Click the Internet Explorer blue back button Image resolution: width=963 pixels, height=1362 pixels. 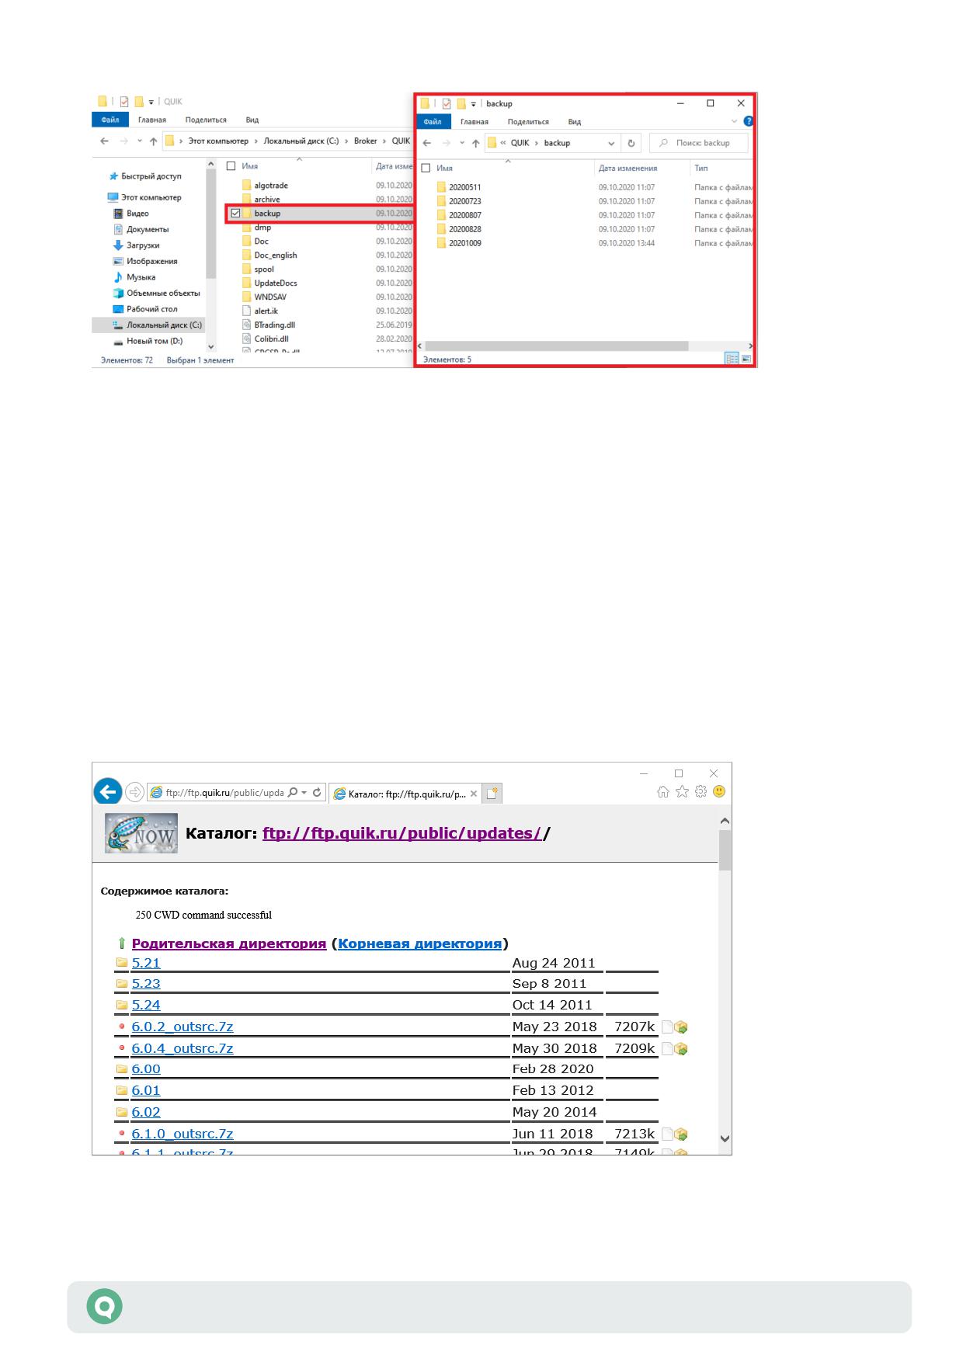[x=107, y=791]
